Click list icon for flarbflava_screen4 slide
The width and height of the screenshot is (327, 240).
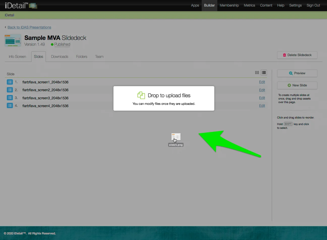point(10,106)
